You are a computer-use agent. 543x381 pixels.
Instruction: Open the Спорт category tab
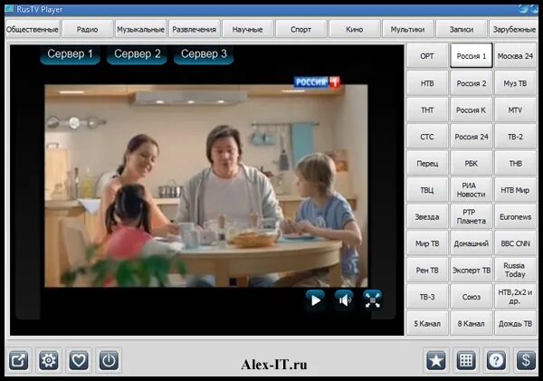(300, 30)
